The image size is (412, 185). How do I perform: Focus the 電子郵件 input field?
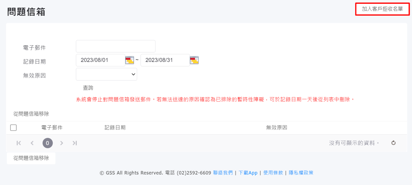pos(116,46)
